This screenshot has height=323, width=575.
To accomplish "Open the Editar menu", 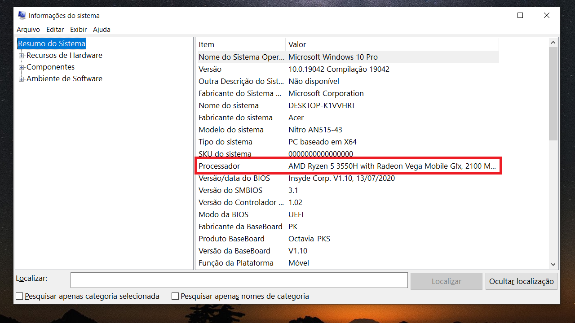I will [55, 30].
